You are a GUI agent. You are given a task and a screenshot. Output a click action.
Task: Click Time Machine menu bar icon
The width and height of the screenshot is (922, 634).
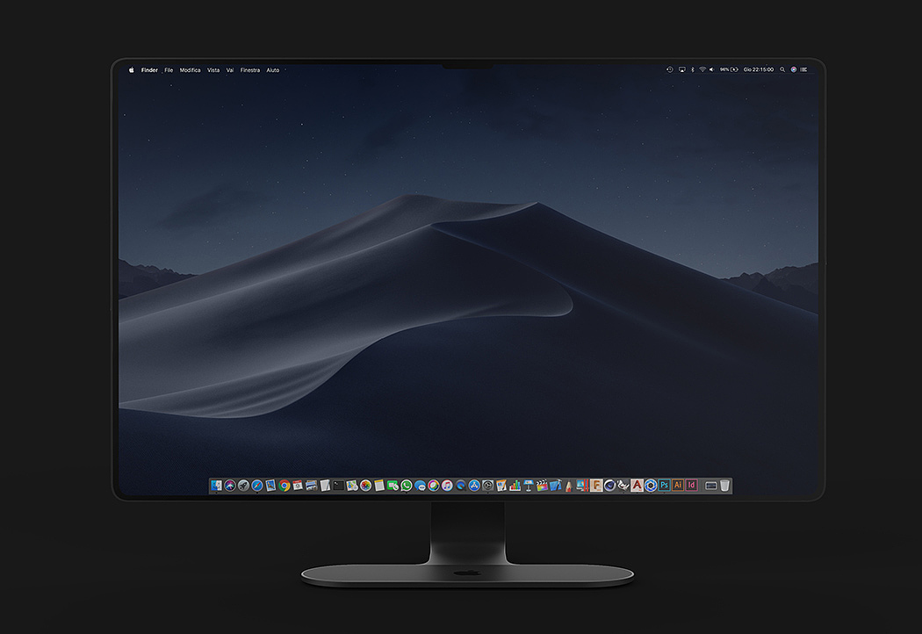pyautogui.click(x=669, y=69)
